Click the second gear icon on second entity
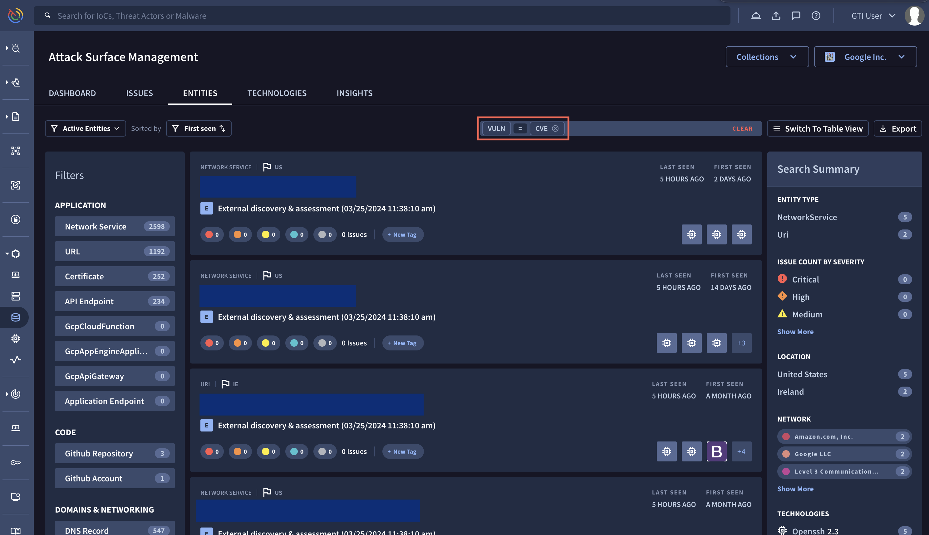 (x=692, y=343)
